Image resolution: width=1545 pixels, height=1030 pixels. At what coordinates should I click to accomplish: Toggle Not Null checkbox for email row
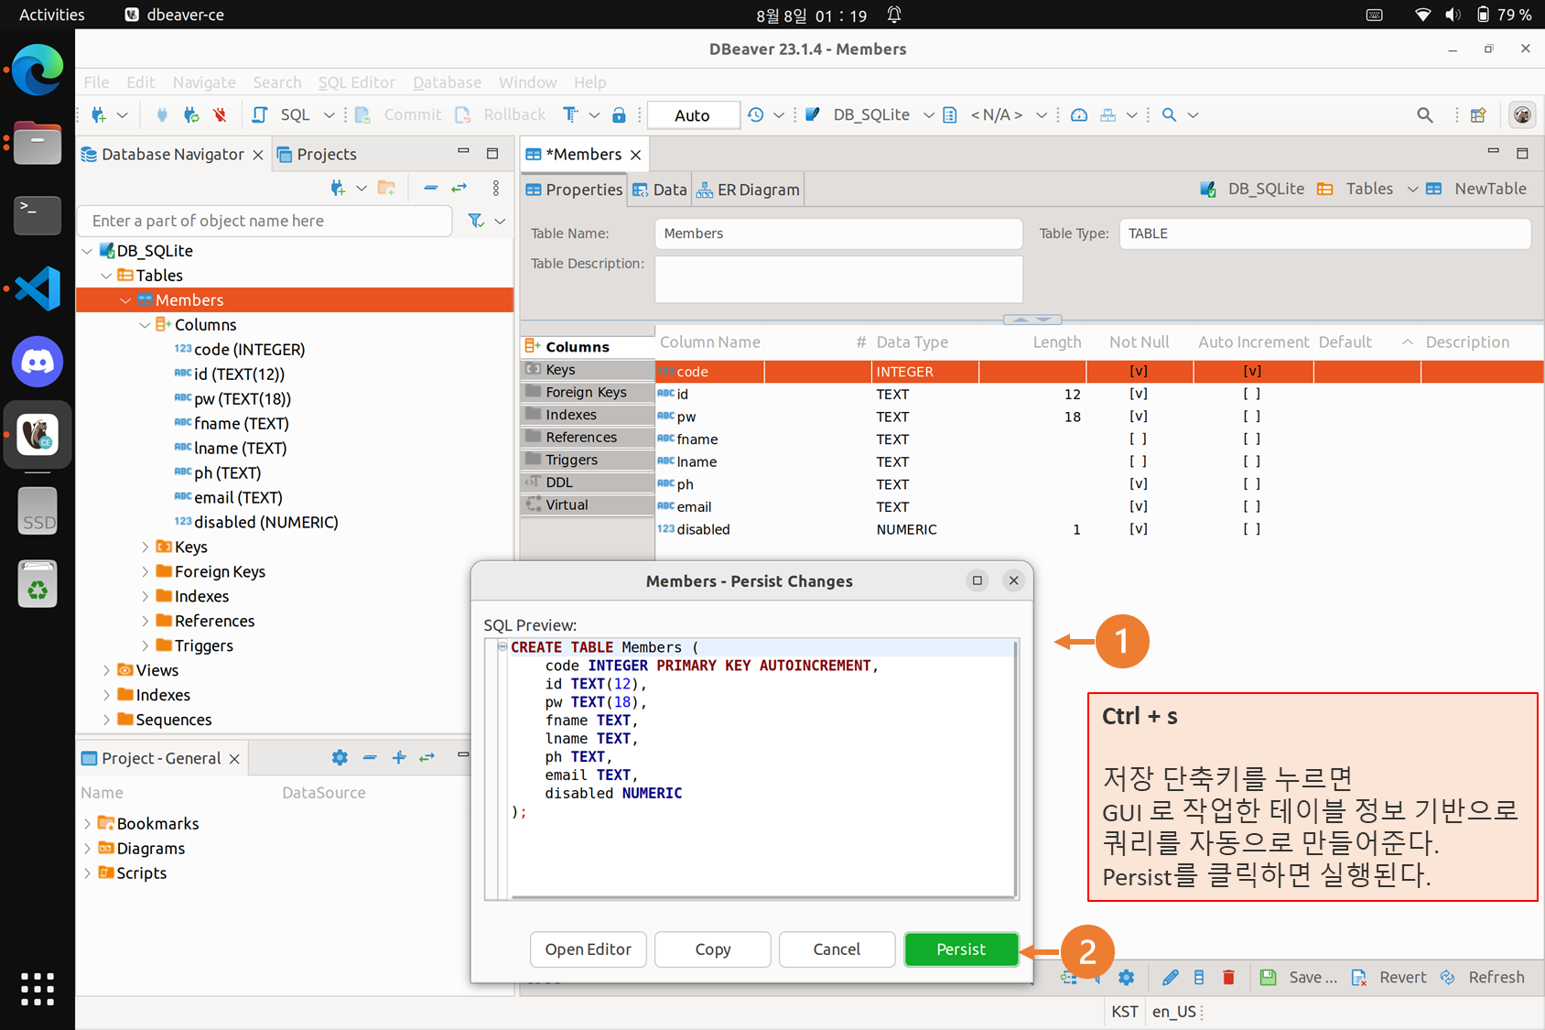coord(1138,506)
